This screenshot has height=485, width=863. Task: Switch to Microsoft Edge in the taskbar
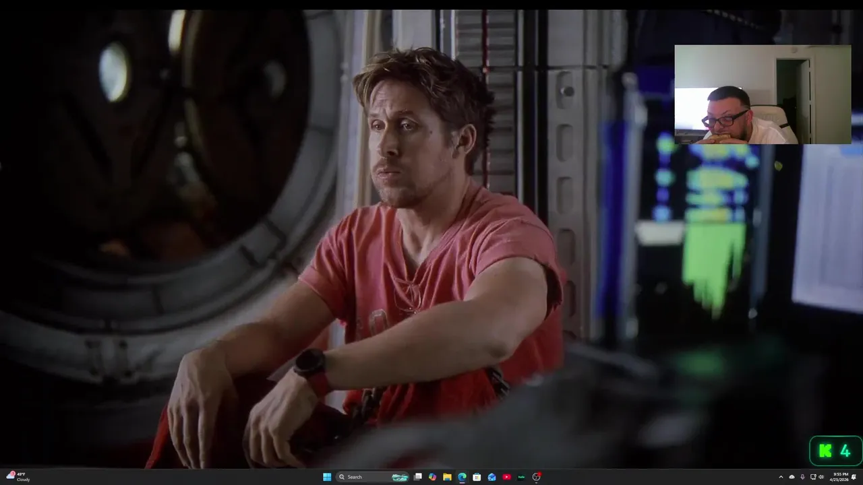[462, 477]
